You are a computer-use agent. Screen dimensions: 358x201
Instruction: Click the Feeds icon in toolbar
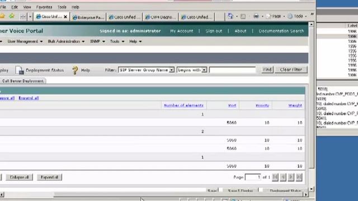(243, 16)
